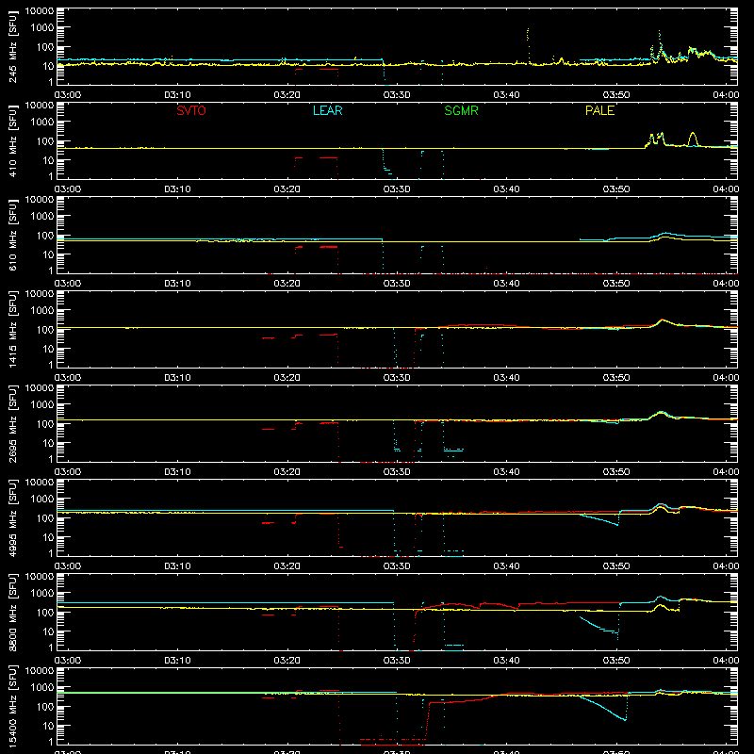Click 03:50 tick label under 2695 MHz panel
754x754 pixels.
click(x=616, y=472)
